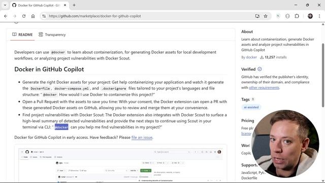Click the Verified checkmark badge icon
The height and width of the screenshot is (183, 325).
pos(259,69)
